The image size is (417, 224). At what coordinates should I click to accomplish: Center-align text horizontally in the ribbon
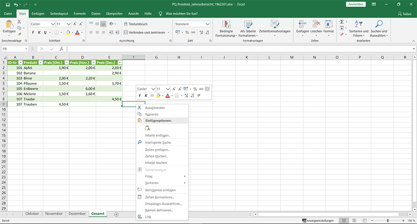click(97, 32)
